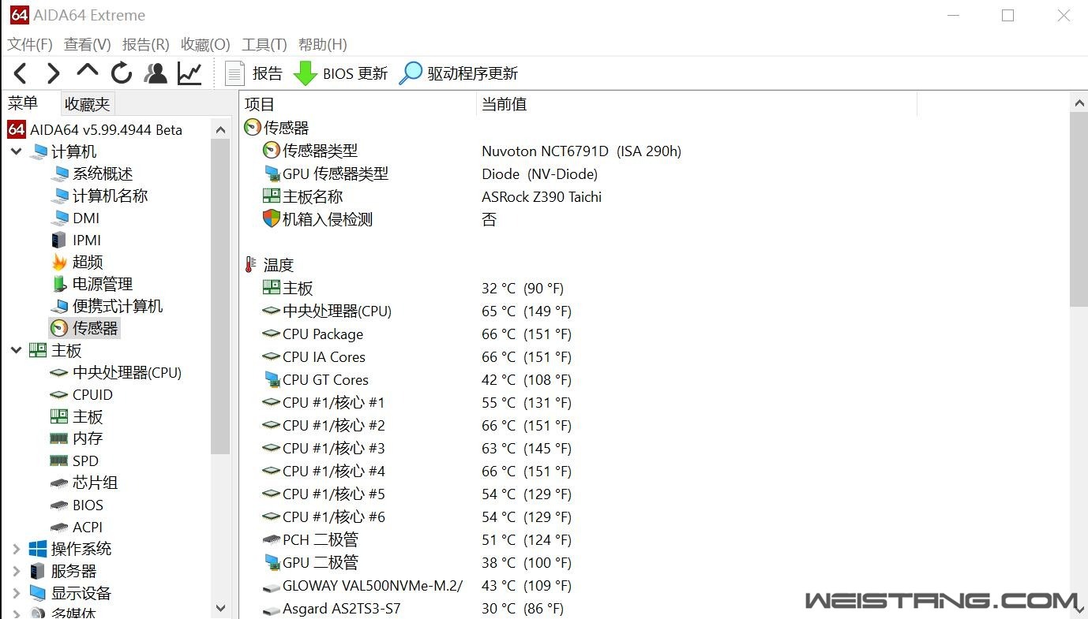Select BIOS in the left tree
The width and height of the screenshot is (1088, 619).
tap(88, 505)
